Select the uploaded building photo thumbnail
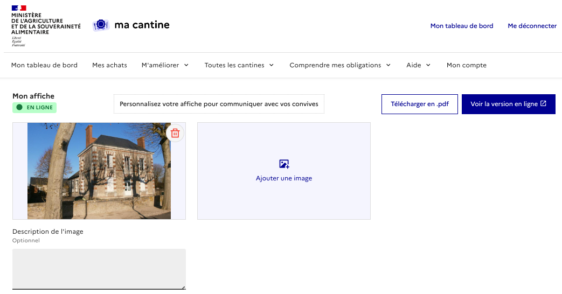The height and width of the screenshot is (294, 562). pos(99,171)
